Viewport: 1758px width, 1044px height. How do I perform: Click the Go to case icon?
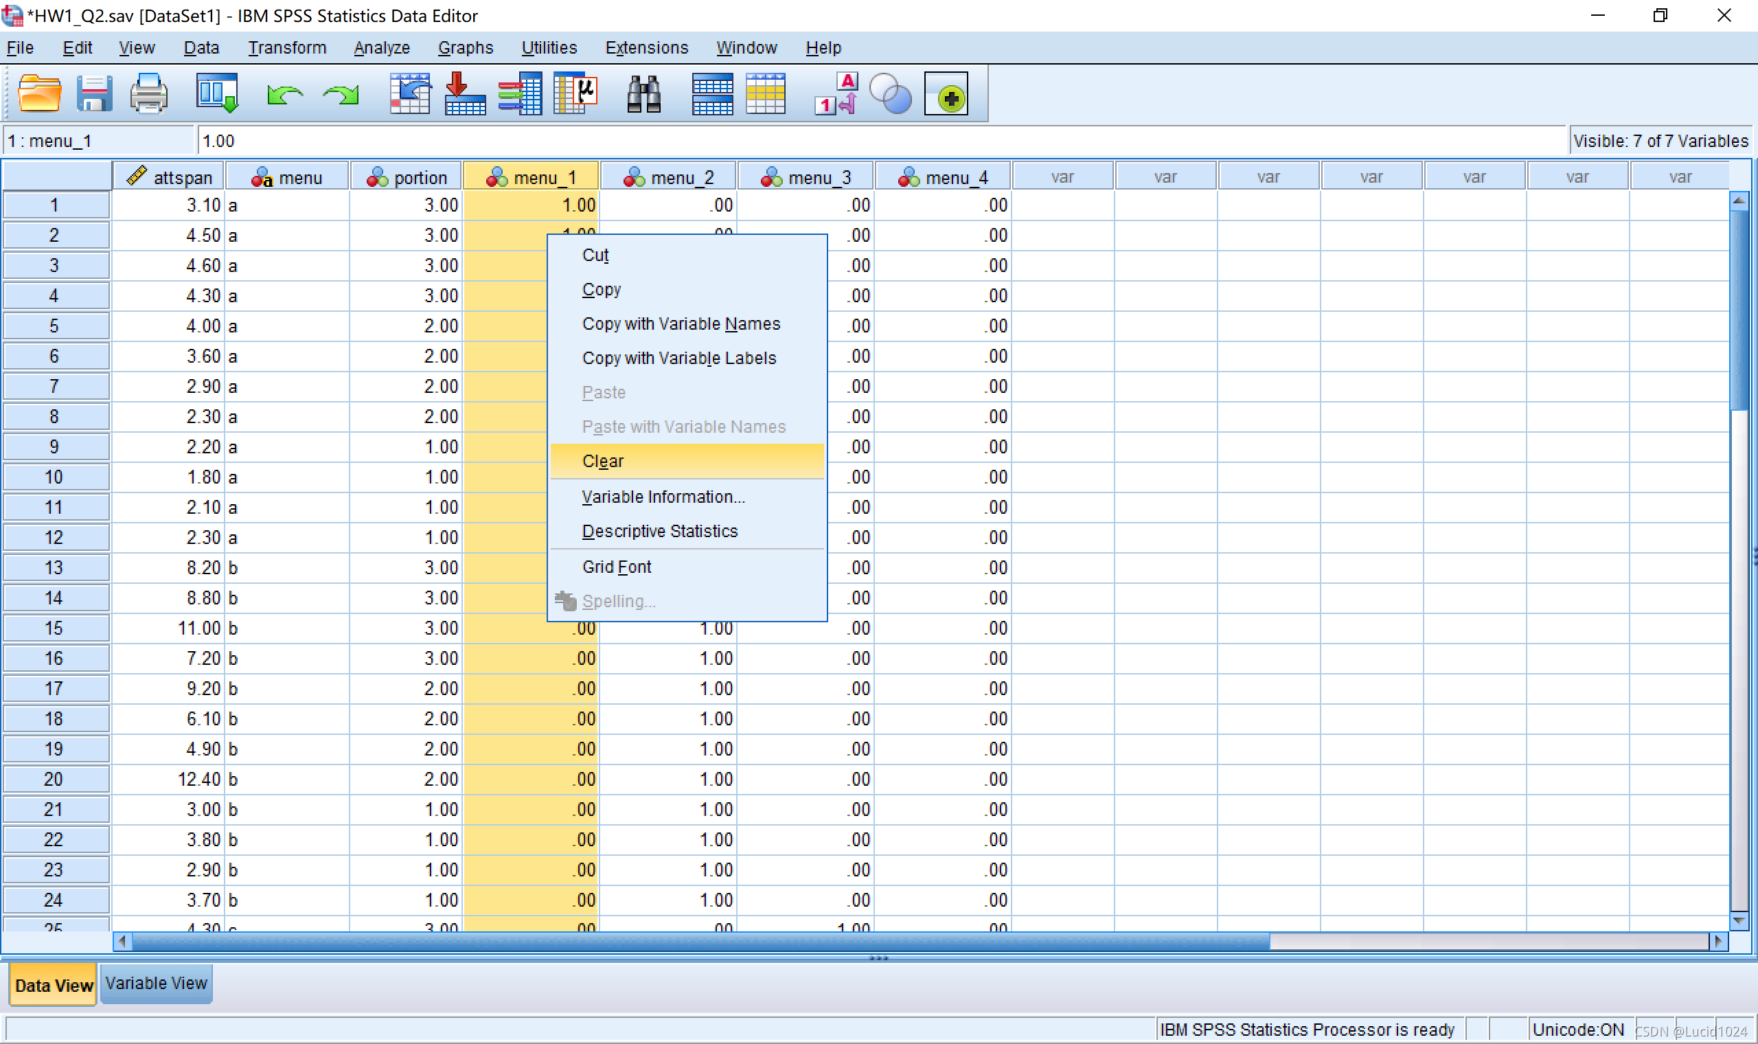(410, 93)
